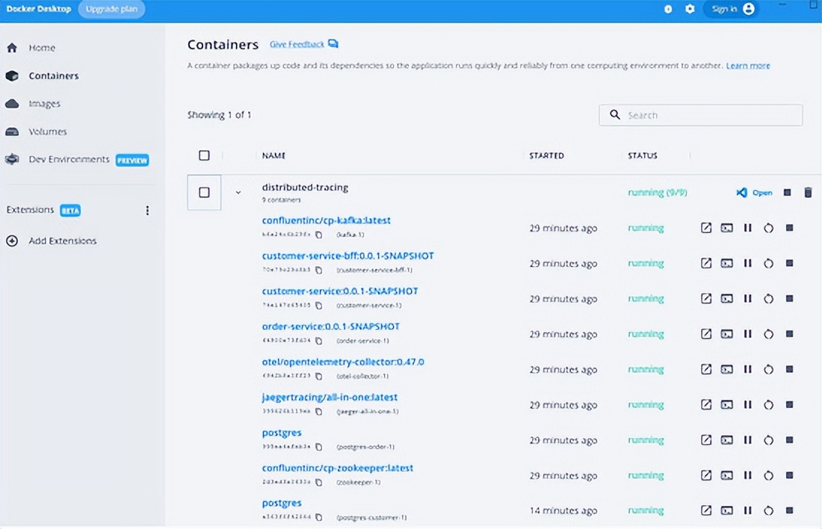Check the distributed-tracing row checkbox
The image size is (822, 529).
[204, 193]
